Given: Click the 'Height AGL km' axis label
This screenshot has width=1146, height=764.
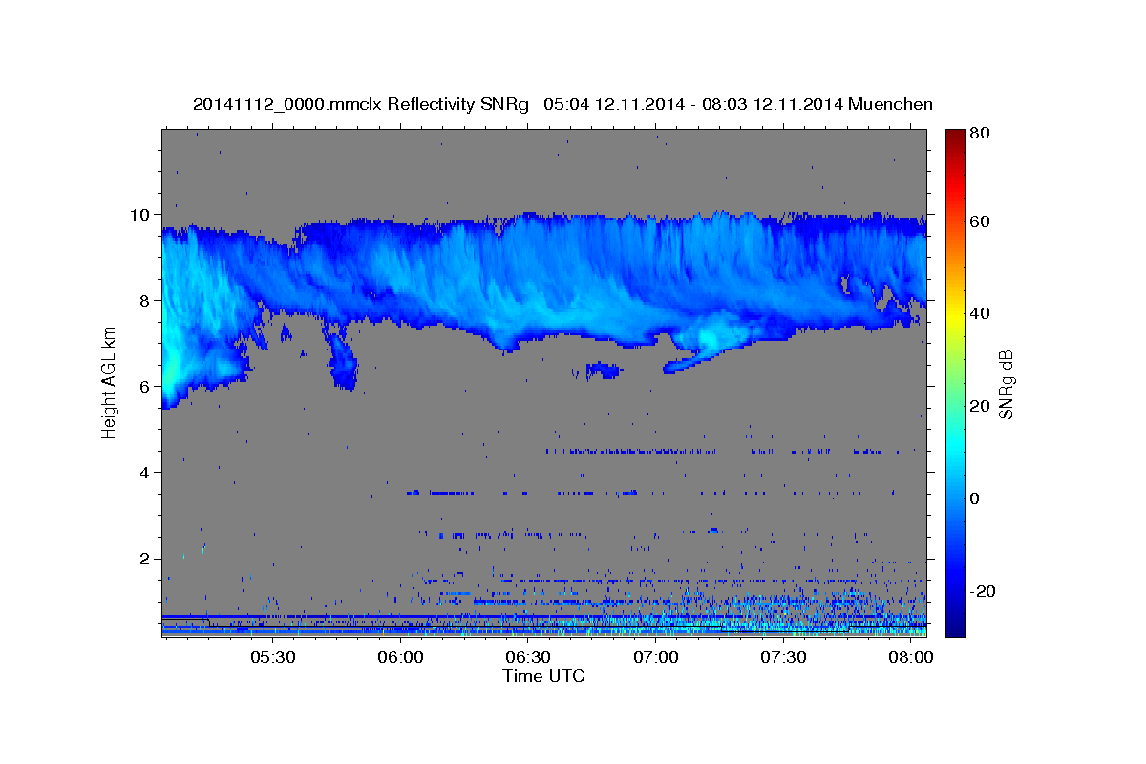Looking at the screenshot, I should click(109, 382).
